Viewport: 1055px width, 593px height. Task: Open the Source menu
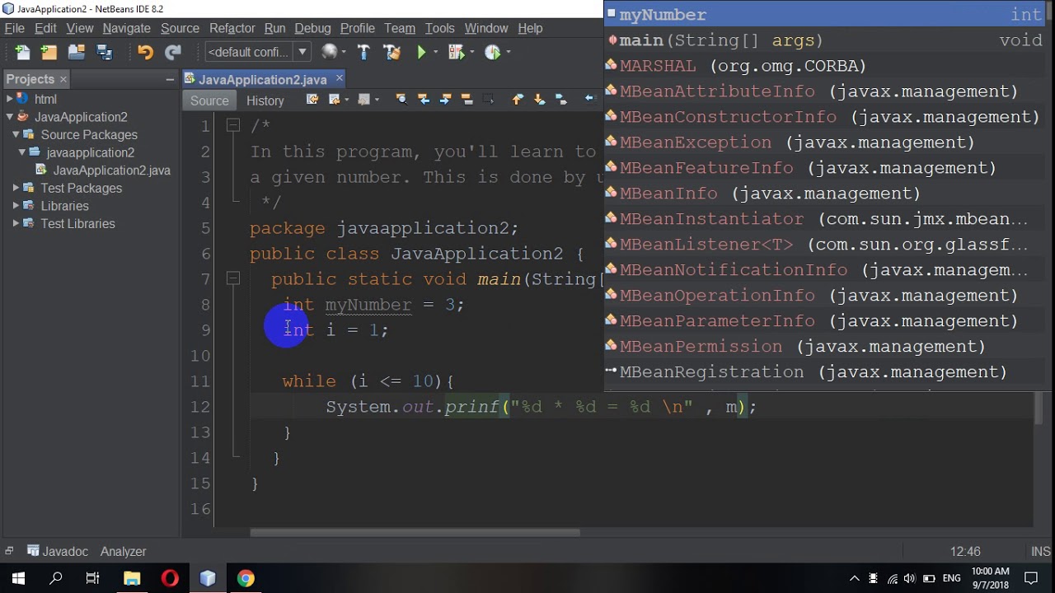pos(180,28)
